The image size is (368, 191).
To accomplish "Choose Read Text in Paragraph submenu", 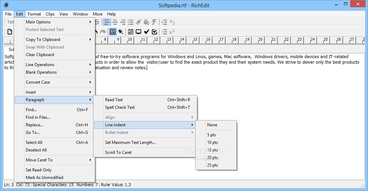I will pos(145,100).
